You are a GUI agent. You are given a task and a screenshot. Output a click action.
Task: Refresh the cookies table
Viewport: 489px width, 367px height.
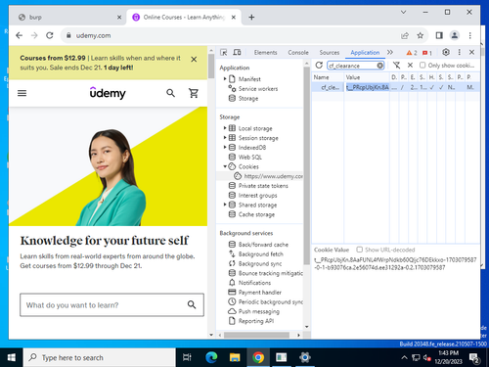319,66
